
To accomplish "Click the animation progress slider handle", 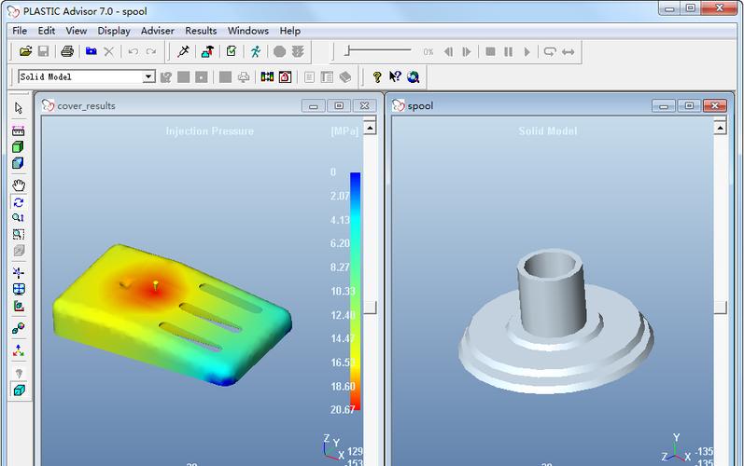I will tap(347, 50).
